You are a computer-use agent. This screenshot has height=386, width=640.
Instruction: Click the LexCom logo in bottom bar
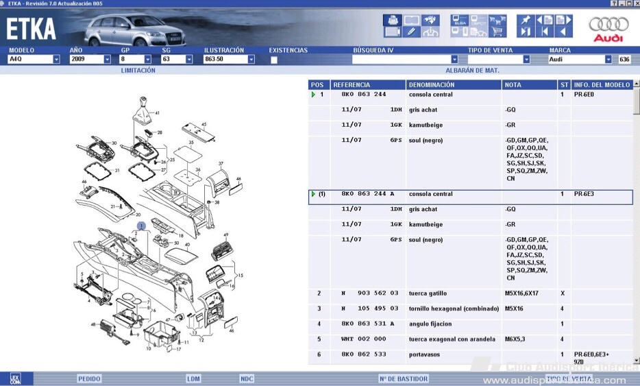[15, 378]
